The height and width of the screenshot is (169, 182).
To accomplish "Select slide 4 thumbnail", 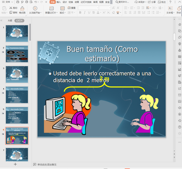I will pos(17,95).
